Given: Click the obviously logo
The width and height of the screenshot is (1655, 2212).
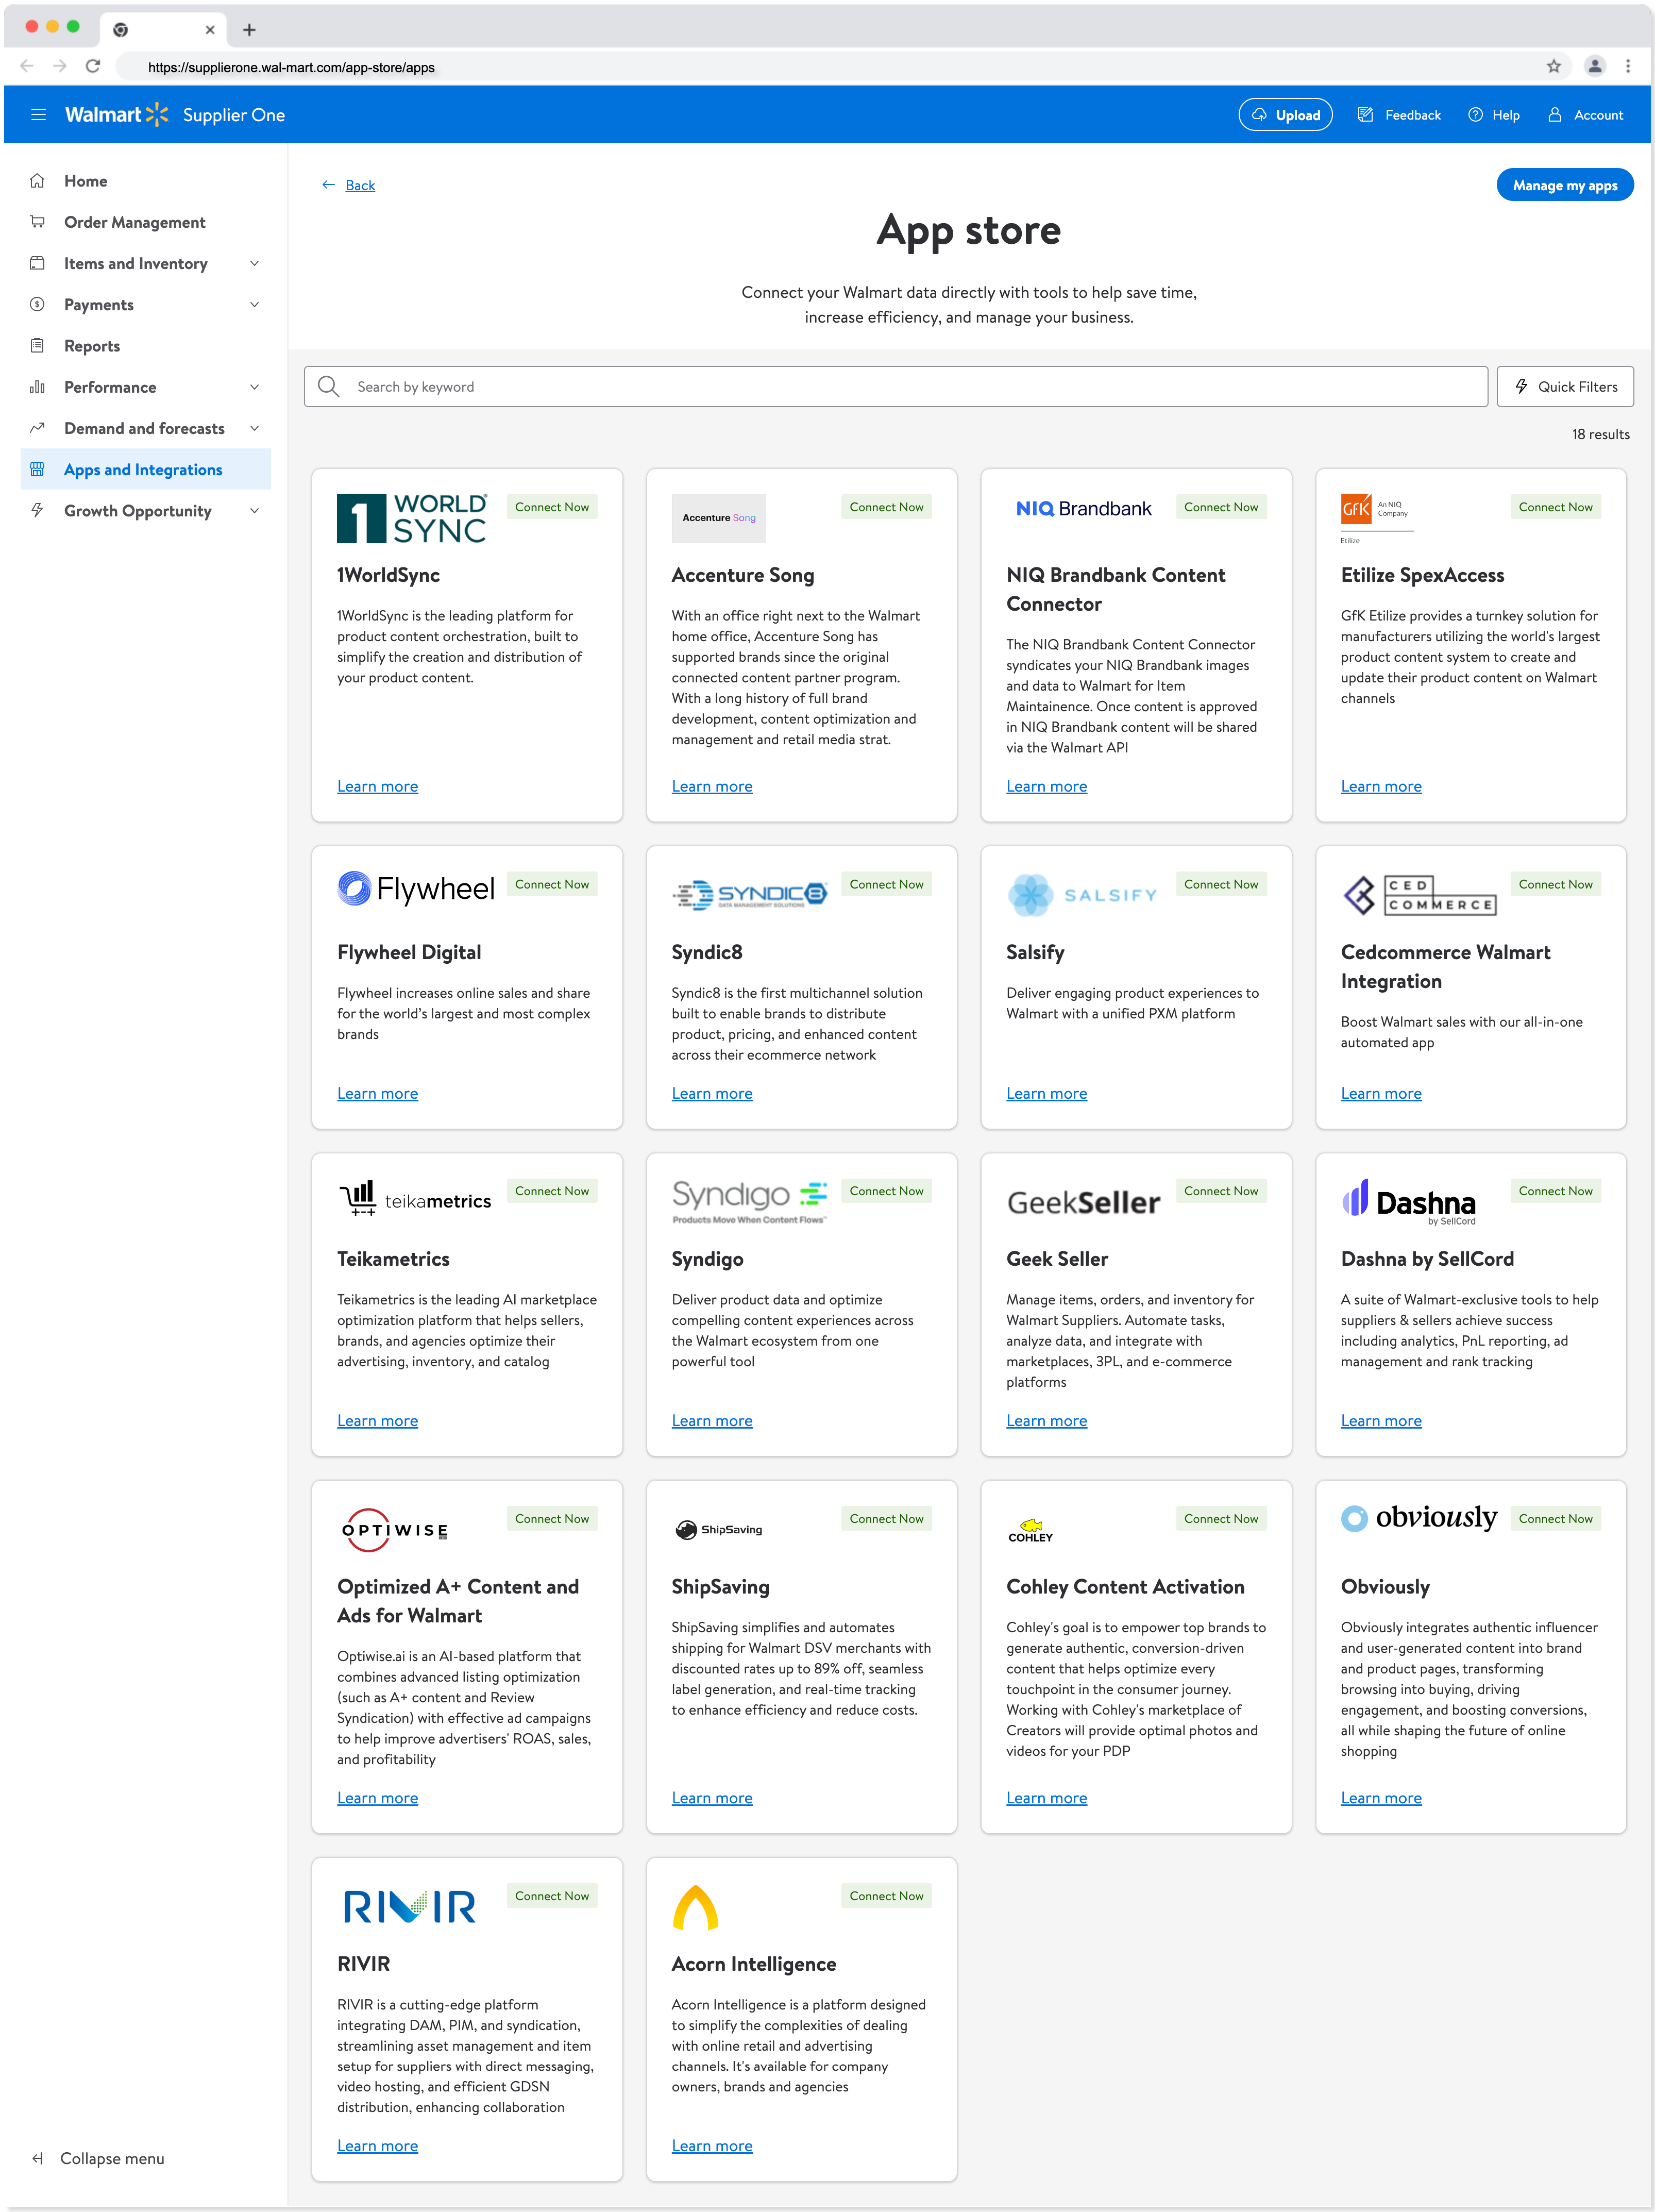Looking at the screenshot, I should click(1419, 1518).
